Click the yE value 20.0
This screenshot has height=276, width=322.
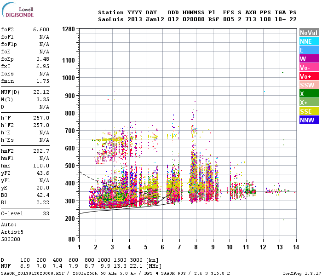(x=43, y=188)
